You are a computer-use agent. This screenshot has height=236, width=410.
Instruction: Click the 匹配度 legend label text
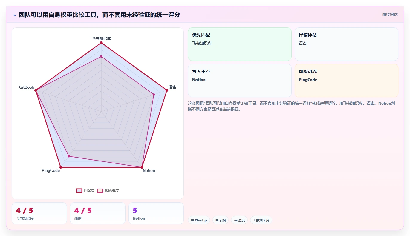tap(89, 190)
